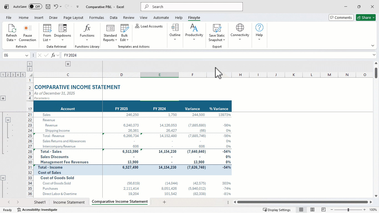Open the Bulk Edit tool
Viewport: 379px width, 213px height.
coord(124,33)
